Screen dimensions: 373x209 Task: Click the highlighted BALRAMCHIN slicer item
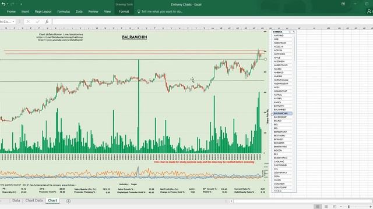tap(283, 114)
